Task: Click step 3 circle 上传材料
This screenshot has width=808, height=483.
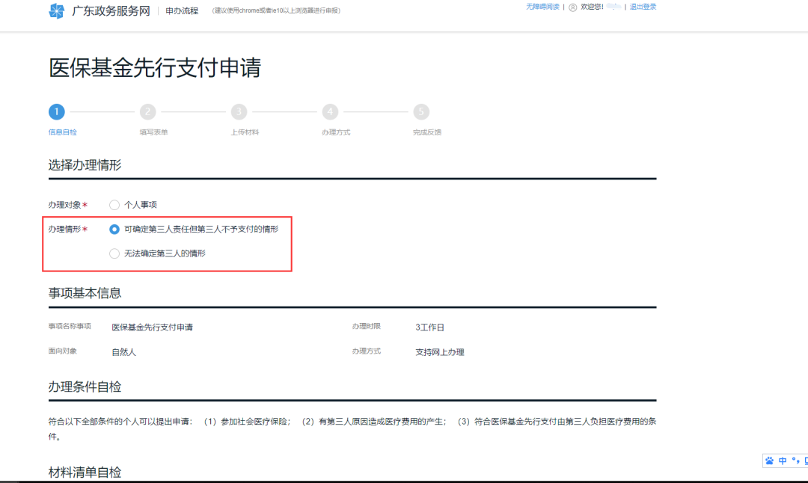Action: [x=239, y=112]
